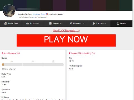The width and height of the screenshot is (134, 100).
Task: Click the age range '18-72'
Action: tap(71, 61)
